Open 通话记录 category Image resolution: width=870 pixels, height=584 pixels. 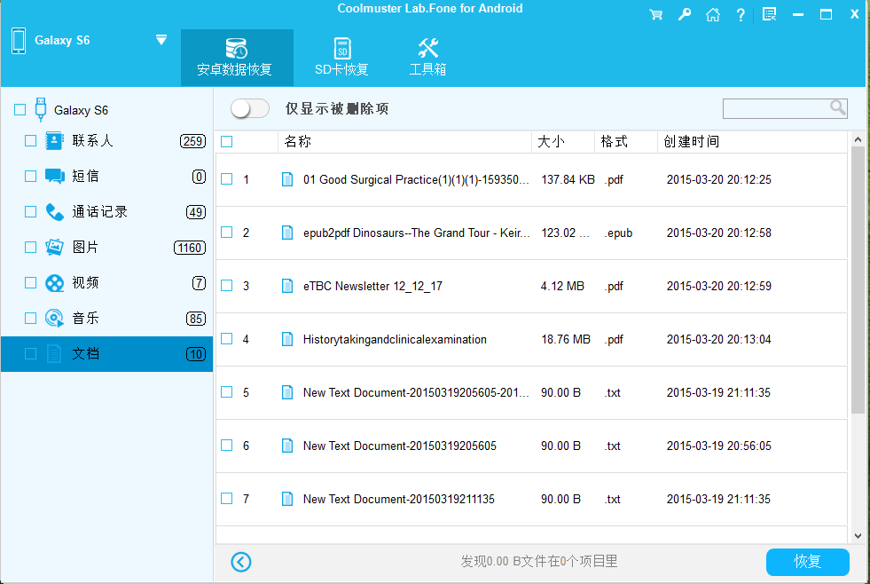click(106, 211)
